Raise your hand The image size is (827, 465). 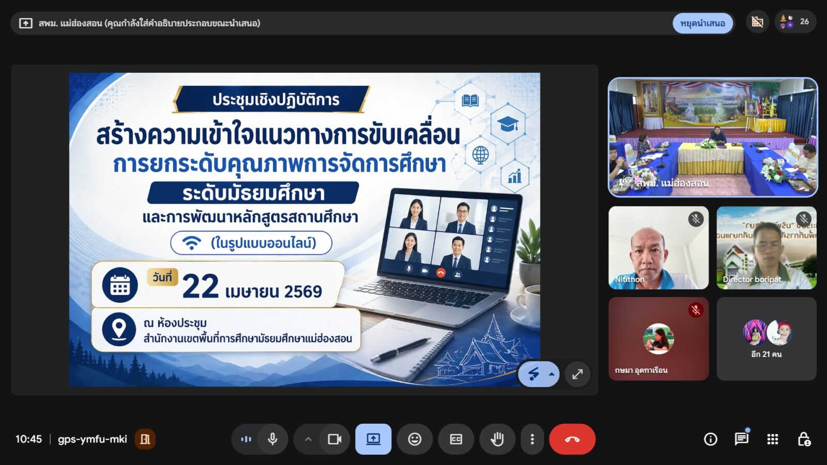pyautogui.click(x=497, y=439)
